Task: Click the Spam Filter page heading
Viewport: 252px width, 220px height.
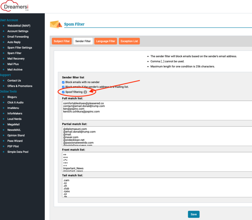Action: click(x=74, y=24)
